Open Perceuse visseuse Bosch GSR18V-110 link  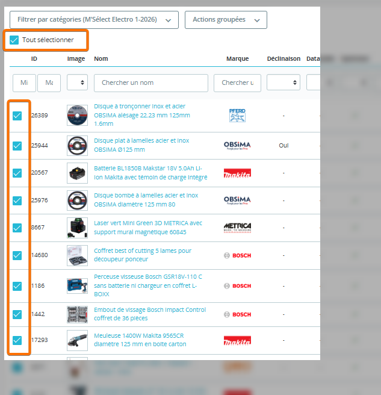(x=148, y=285)
